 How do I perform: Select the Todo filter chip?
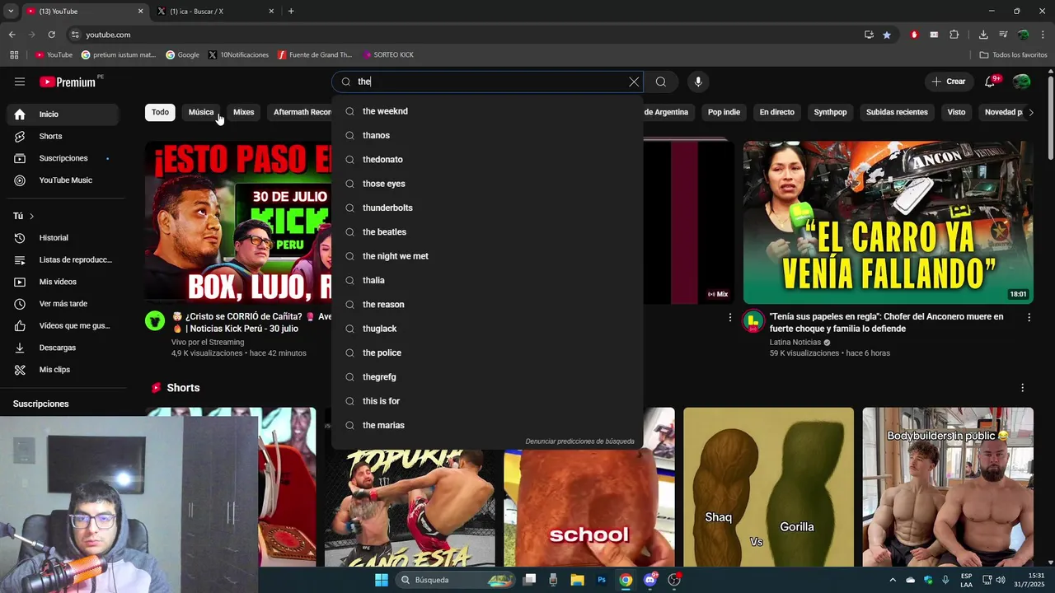point(160,112)
